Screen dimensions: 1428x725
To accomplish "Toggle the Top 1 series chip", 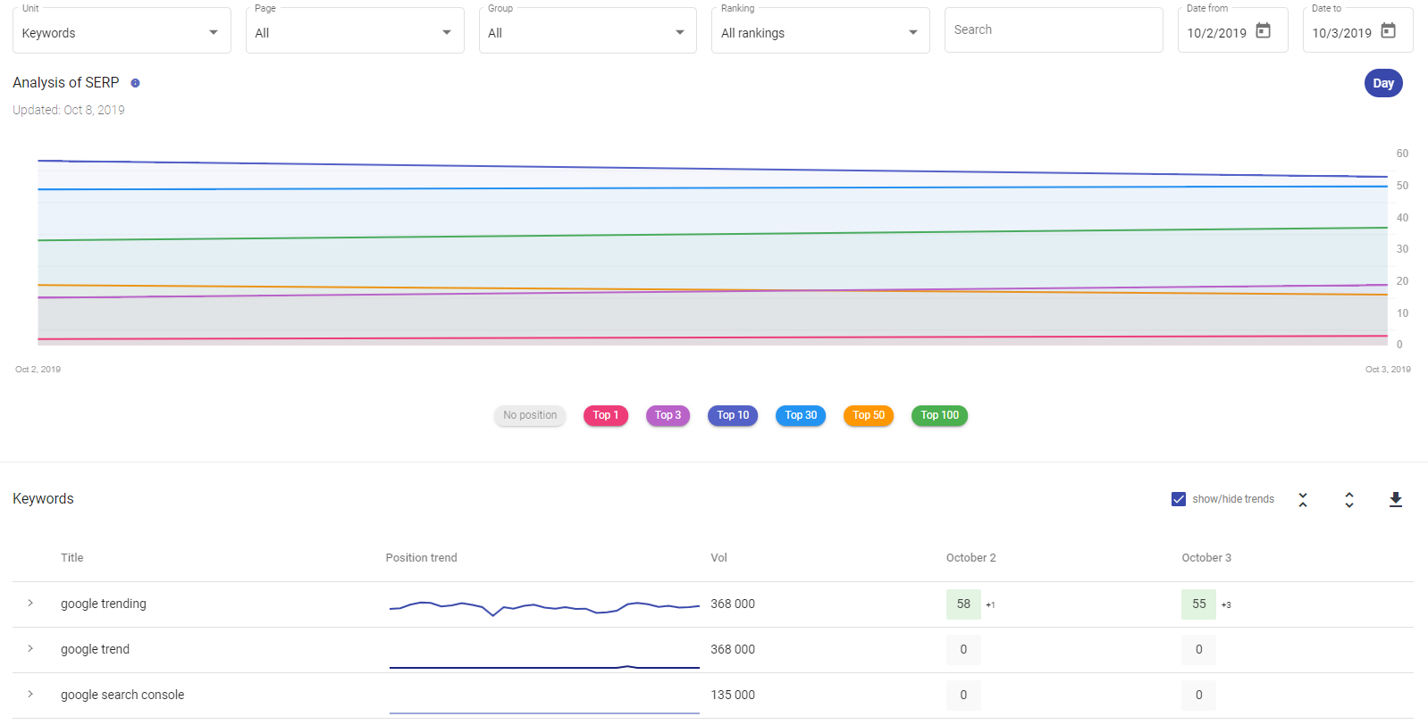I will tap(606, 415).
